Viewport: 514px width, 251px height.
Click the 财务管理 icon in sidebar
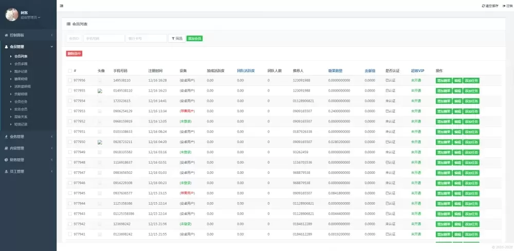click(x=6, y=160)
